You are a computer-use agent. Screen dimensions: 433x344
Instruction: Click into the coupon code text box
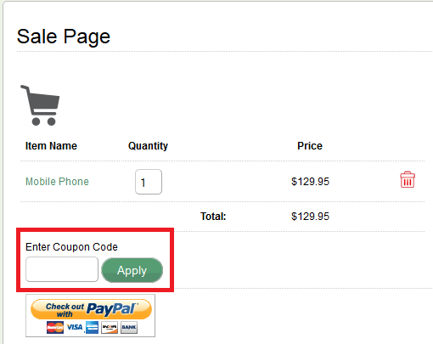(62, 269)
